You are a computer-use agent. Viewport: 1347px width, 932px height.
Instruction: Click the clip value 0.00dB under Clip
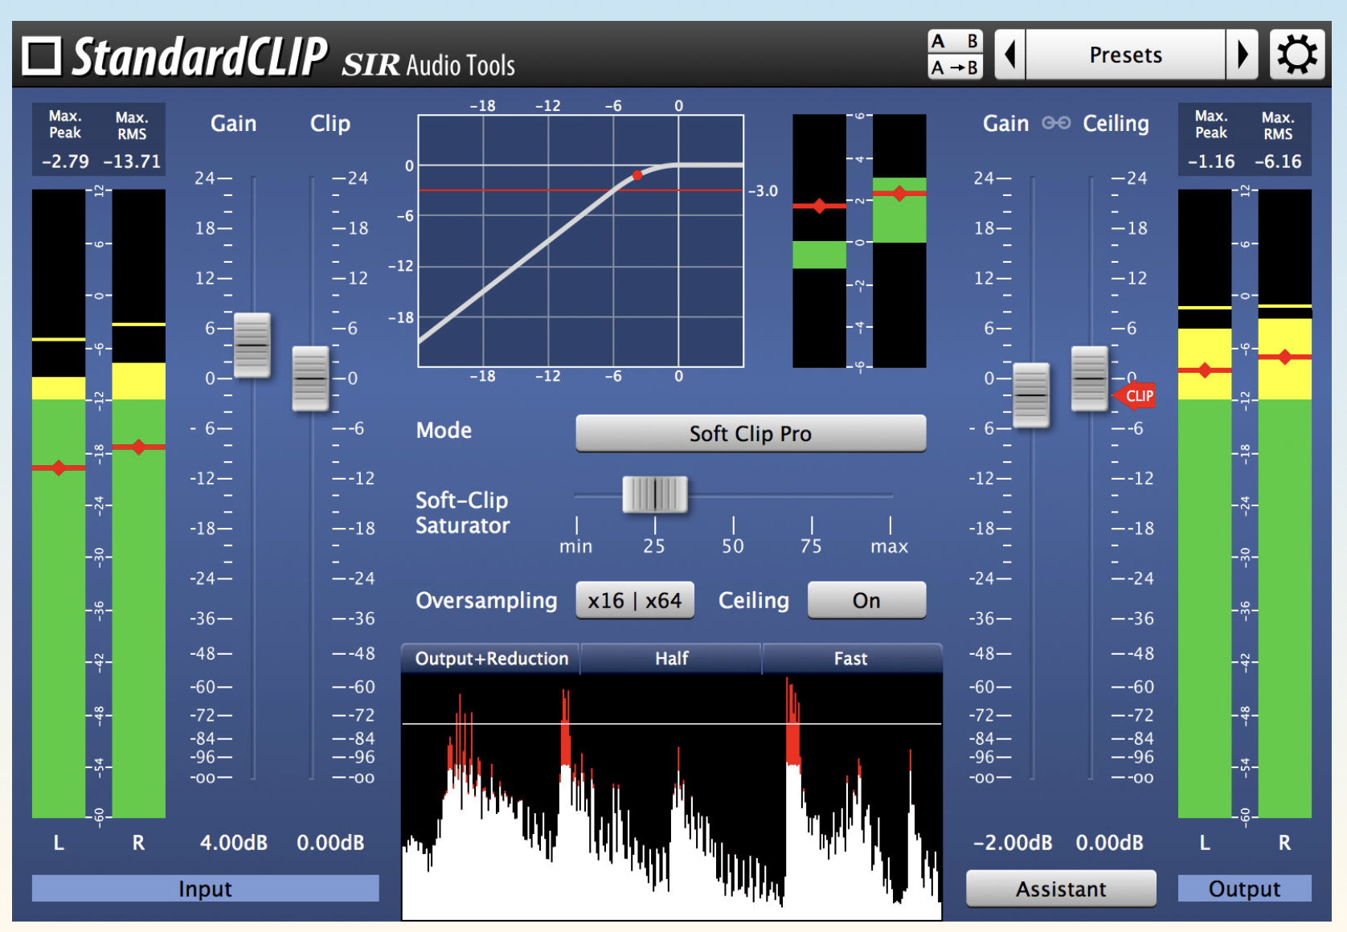click(330, 842)
